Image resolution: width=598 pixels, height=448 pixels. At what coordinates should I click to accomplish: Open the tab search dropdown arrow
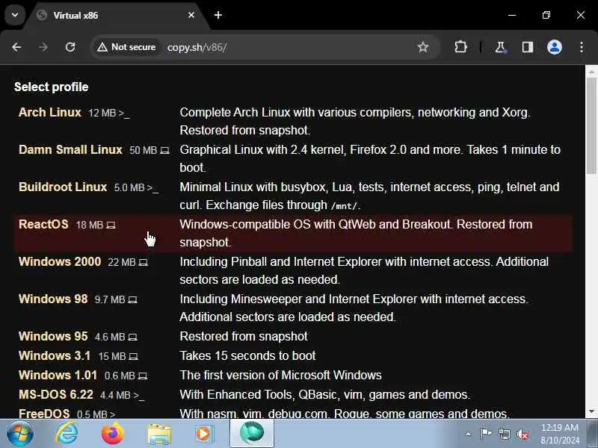[15, 15]
